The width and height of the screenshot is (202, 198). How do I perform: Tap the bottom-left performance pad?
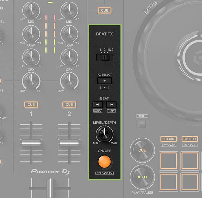(168, 182)
